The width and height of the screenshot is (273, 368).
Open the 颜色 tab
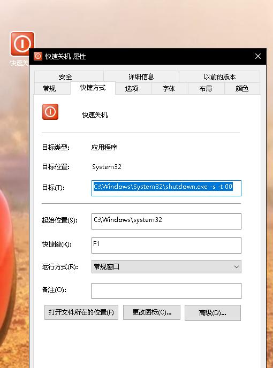tap(242, 88)
